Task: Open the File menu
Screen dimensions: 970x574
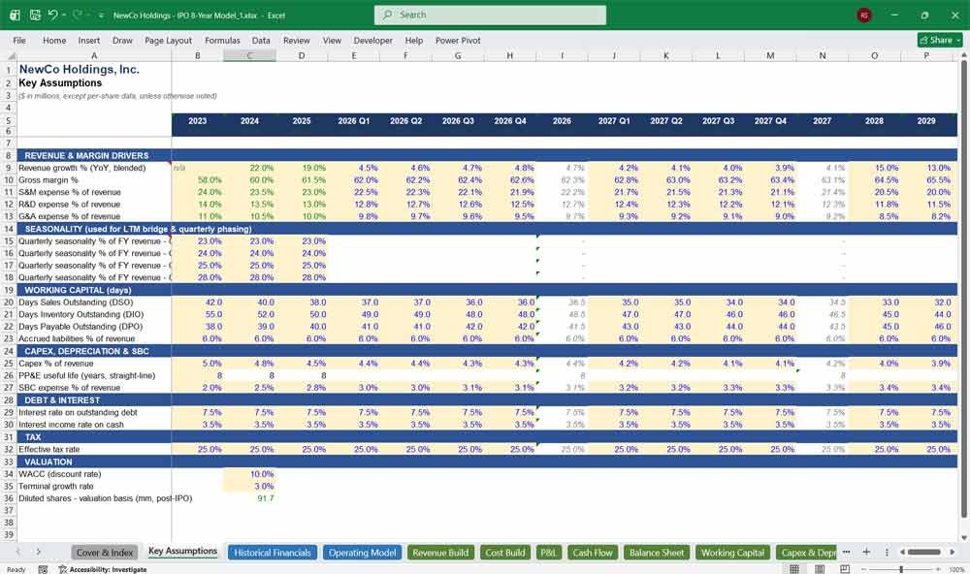Action: point(19,40)
